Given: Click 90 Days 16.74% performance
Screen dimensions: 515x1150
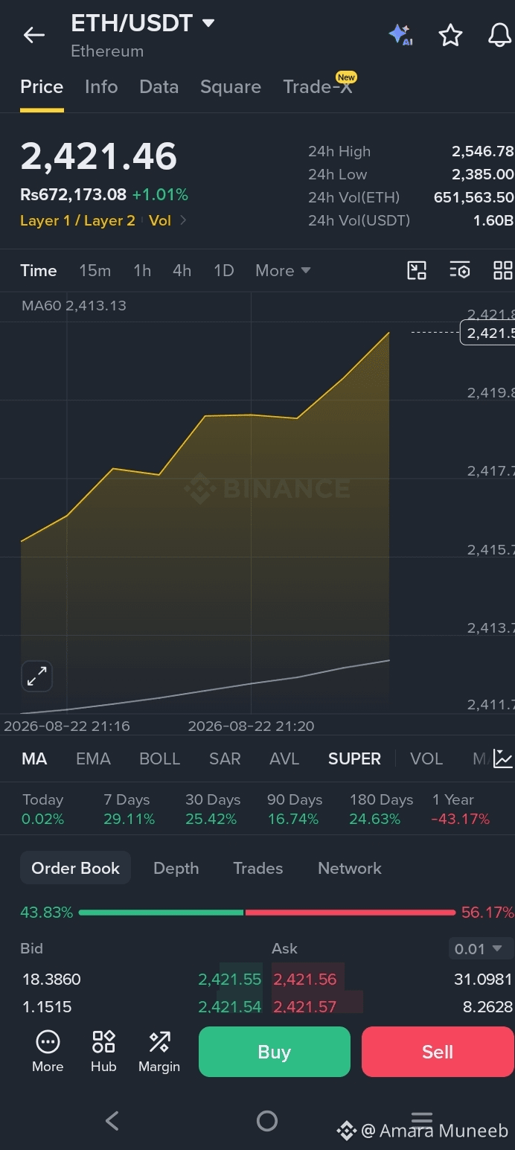Looking at the screenshot, I should pyautogui.click(x=295, y=809).
